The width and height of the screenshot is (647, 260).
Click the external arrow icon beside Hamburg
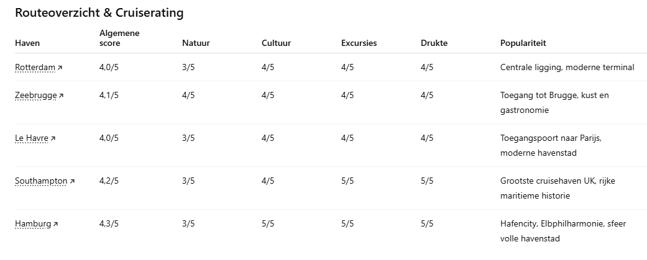click(x=56, y=224)
